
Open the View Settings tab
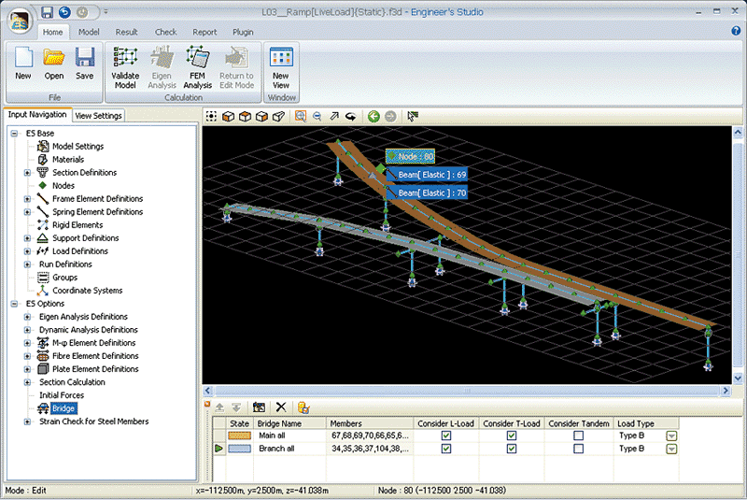(x=98, y=116)
